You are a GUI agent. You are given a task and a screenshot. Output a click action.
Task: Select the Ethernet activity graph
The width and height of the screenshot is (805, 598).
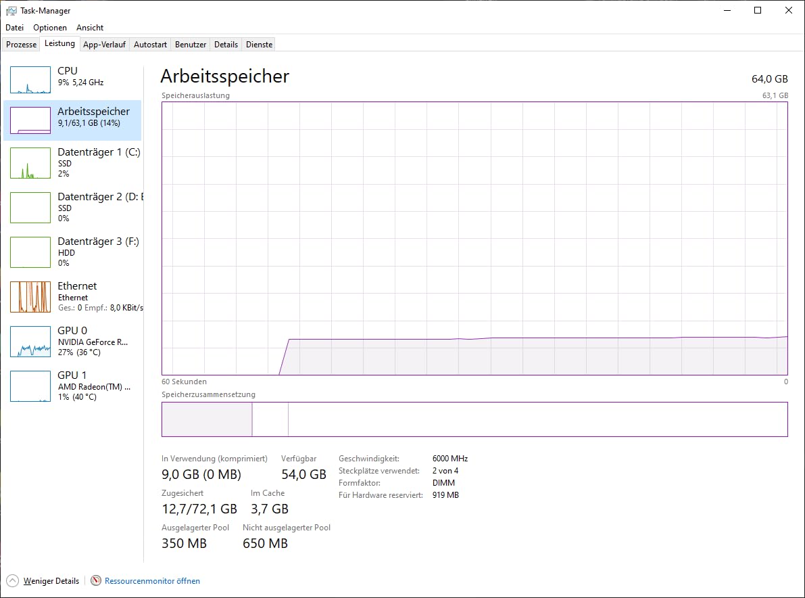point(30,297)
